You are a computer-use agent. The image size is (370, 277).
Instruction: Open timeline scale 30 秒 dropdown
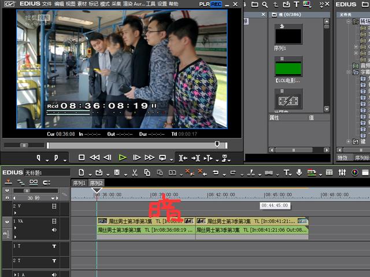[x=53, y=198]
